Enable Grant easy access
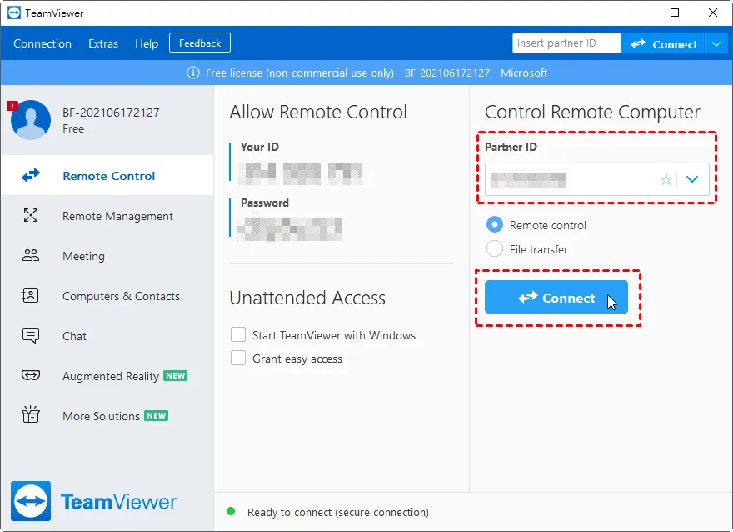733x532 pixels. pos(237,359)
